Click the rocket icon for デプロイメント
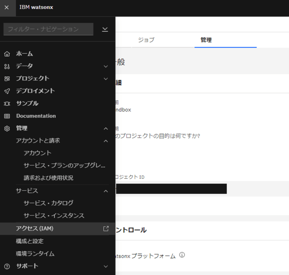289x275 pixels. click(7, 91)
